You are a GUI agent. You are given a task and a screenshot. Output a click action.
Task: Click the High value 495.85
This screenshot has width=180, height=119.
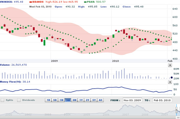coord(93,7)
